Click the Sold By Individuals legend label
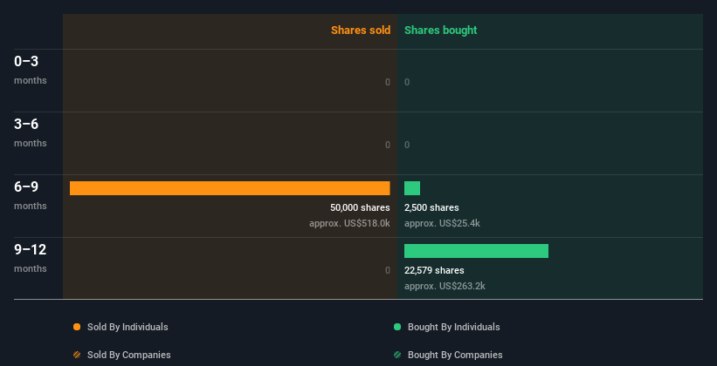 pos(128,327)
